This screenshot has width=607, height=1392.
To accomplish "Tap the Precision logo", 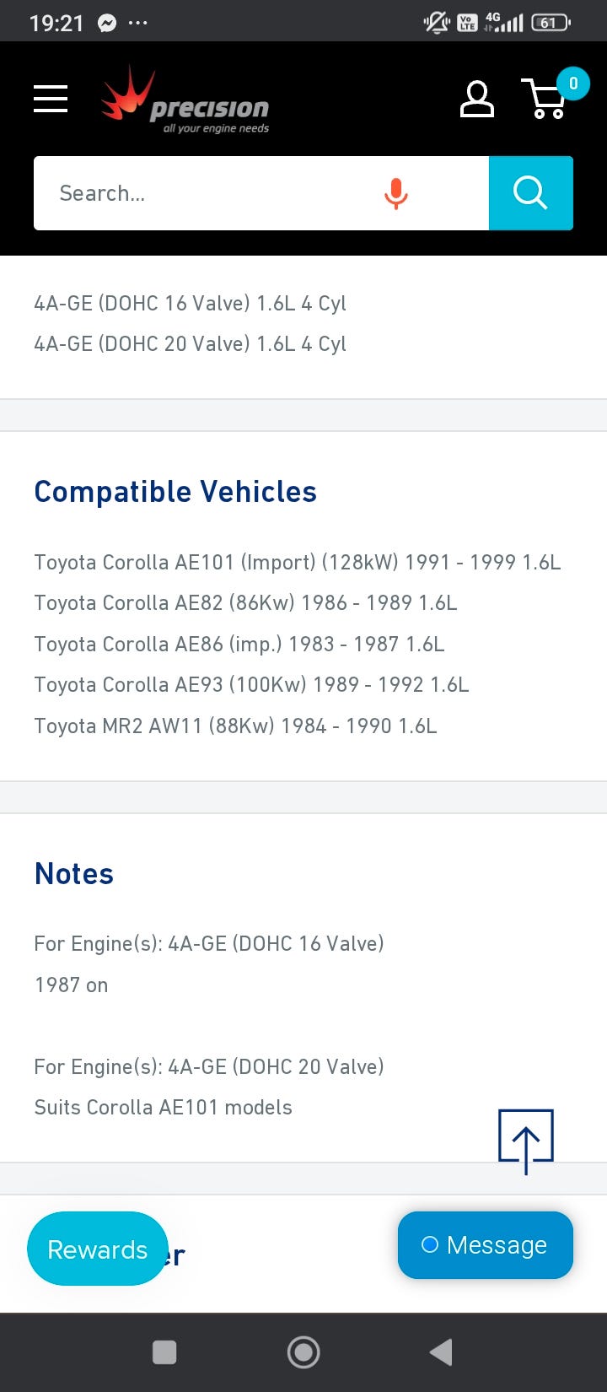I will (185, 103).
